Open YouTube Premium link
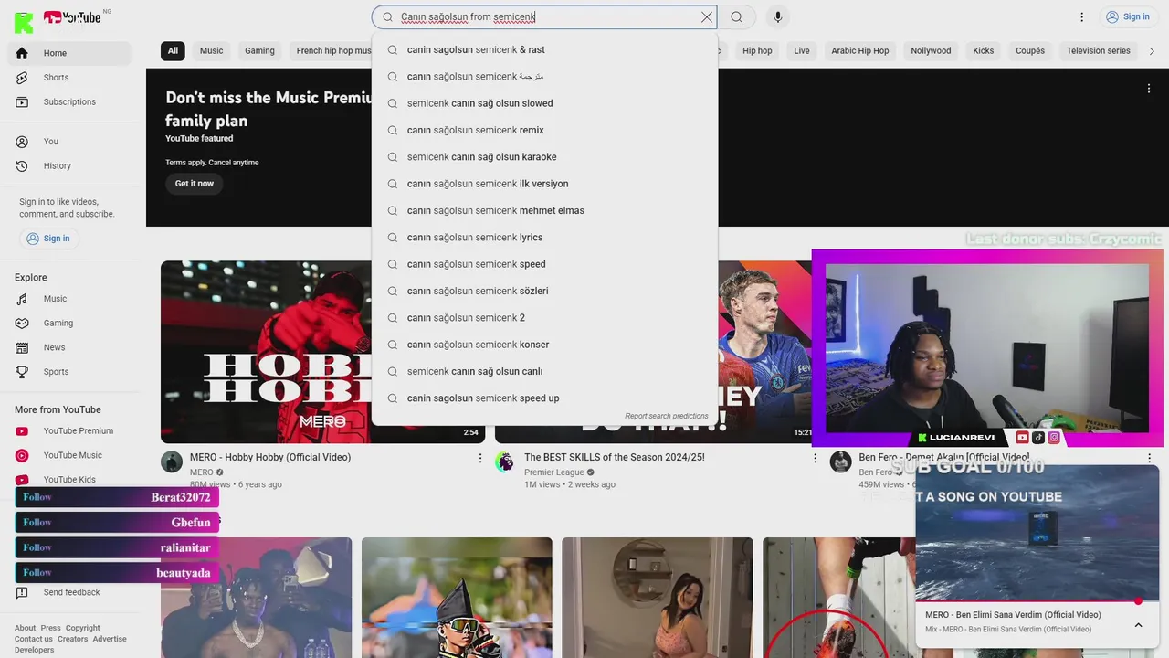Viewport: 1169px width, 658px height. pyautogui.click(x=69, y=430)
